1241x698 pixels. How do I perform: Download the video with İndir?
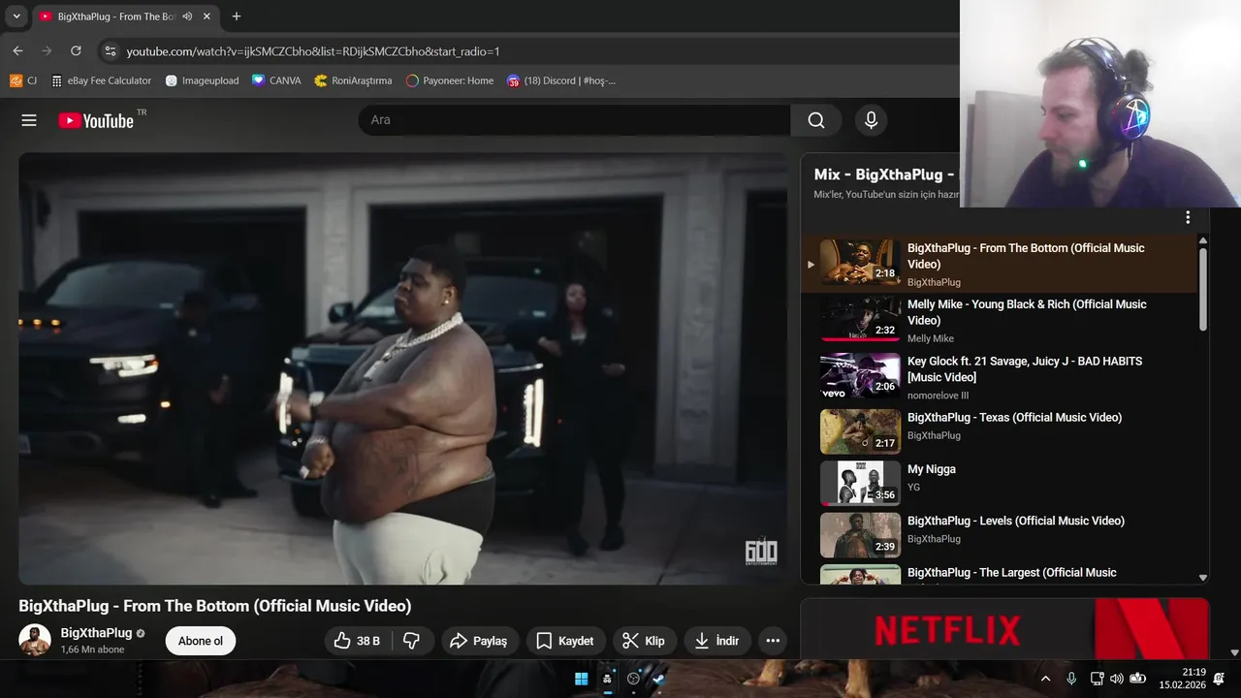717,641
